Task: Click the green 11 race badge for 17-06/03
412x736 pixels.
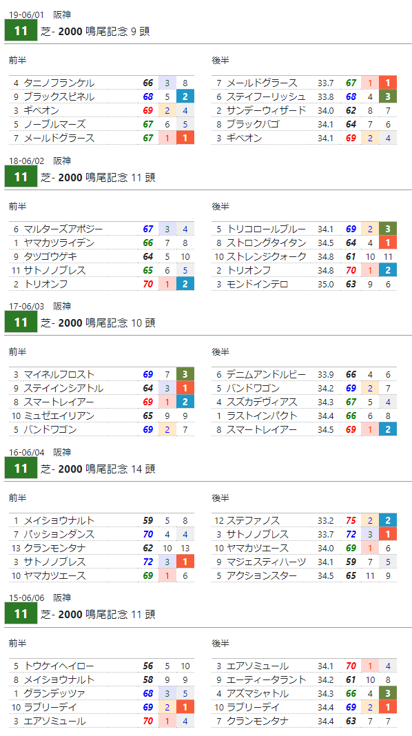Action: click(21, 323)
